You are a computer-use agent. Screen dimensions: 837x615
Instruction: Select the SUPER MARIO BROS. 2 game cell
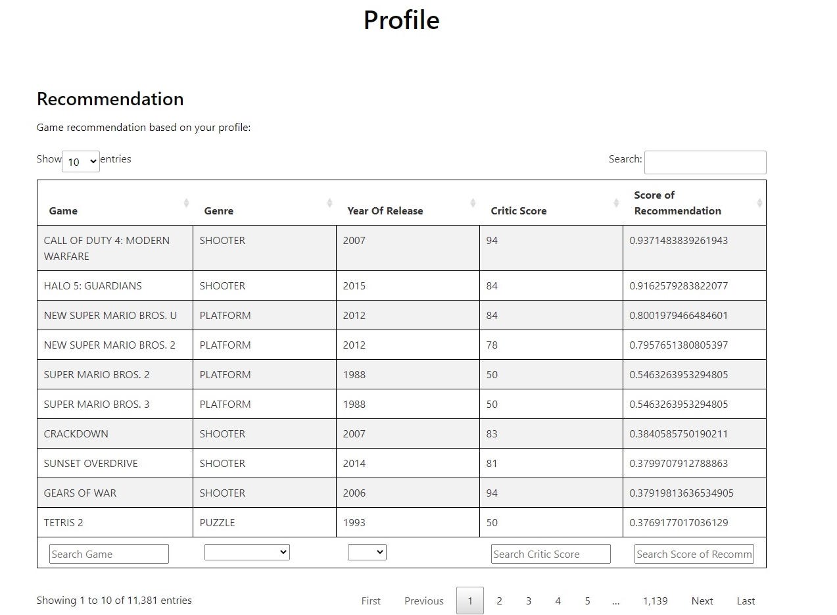[x=115, y=374]
